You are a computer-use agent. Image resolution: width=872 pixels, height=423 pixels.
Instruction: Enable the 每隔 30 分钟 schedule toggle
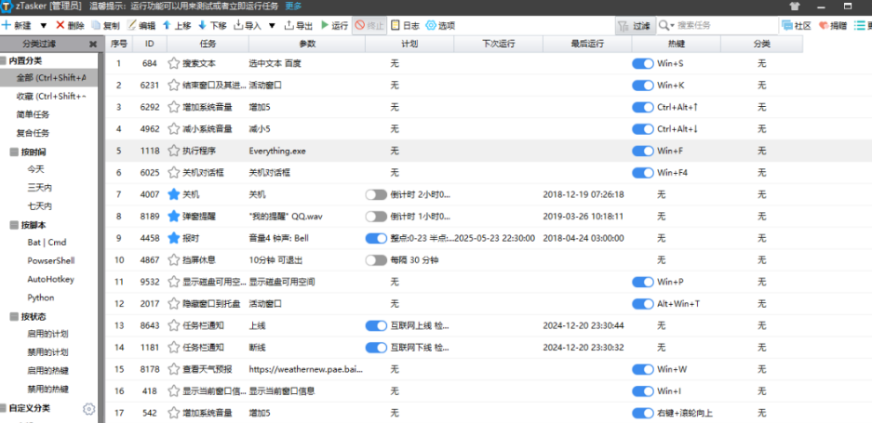coord(376,259)
